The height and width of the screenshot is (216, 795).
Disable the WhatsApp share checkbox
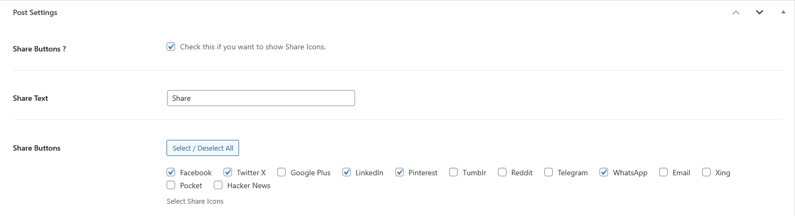(x=604, y=173)
